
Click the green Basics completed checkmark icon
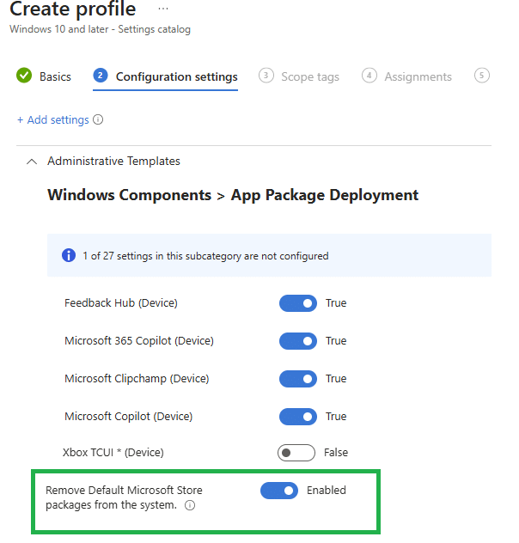[x=24, y=76]
